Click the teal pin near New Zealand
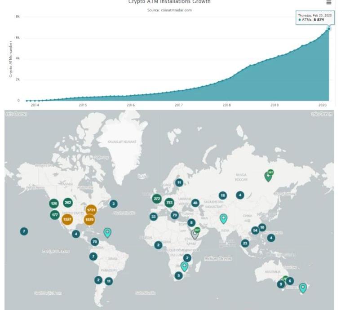 303,288
